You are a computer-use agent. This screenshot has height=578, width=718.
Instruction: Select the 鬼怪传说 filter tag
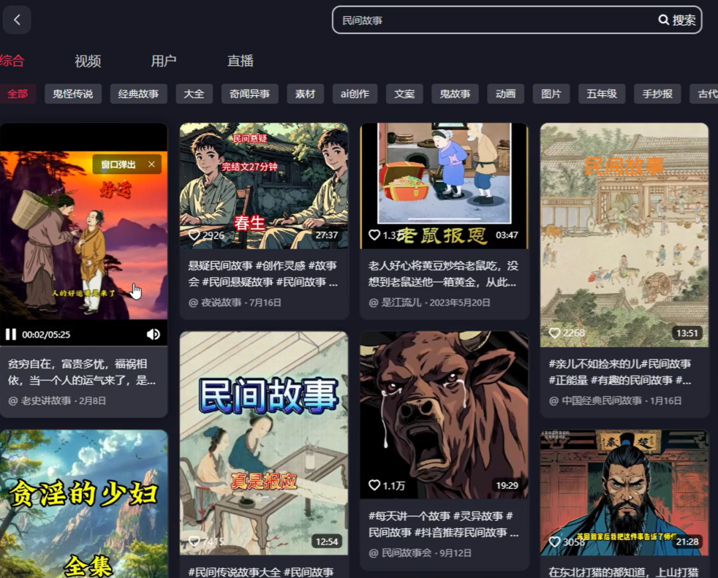point(73,94)
